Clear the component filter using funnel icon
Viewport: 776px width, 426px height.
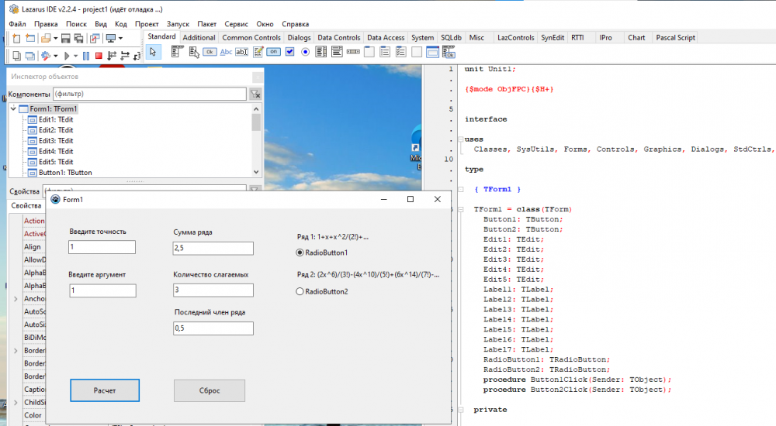[x=255, y=94]
